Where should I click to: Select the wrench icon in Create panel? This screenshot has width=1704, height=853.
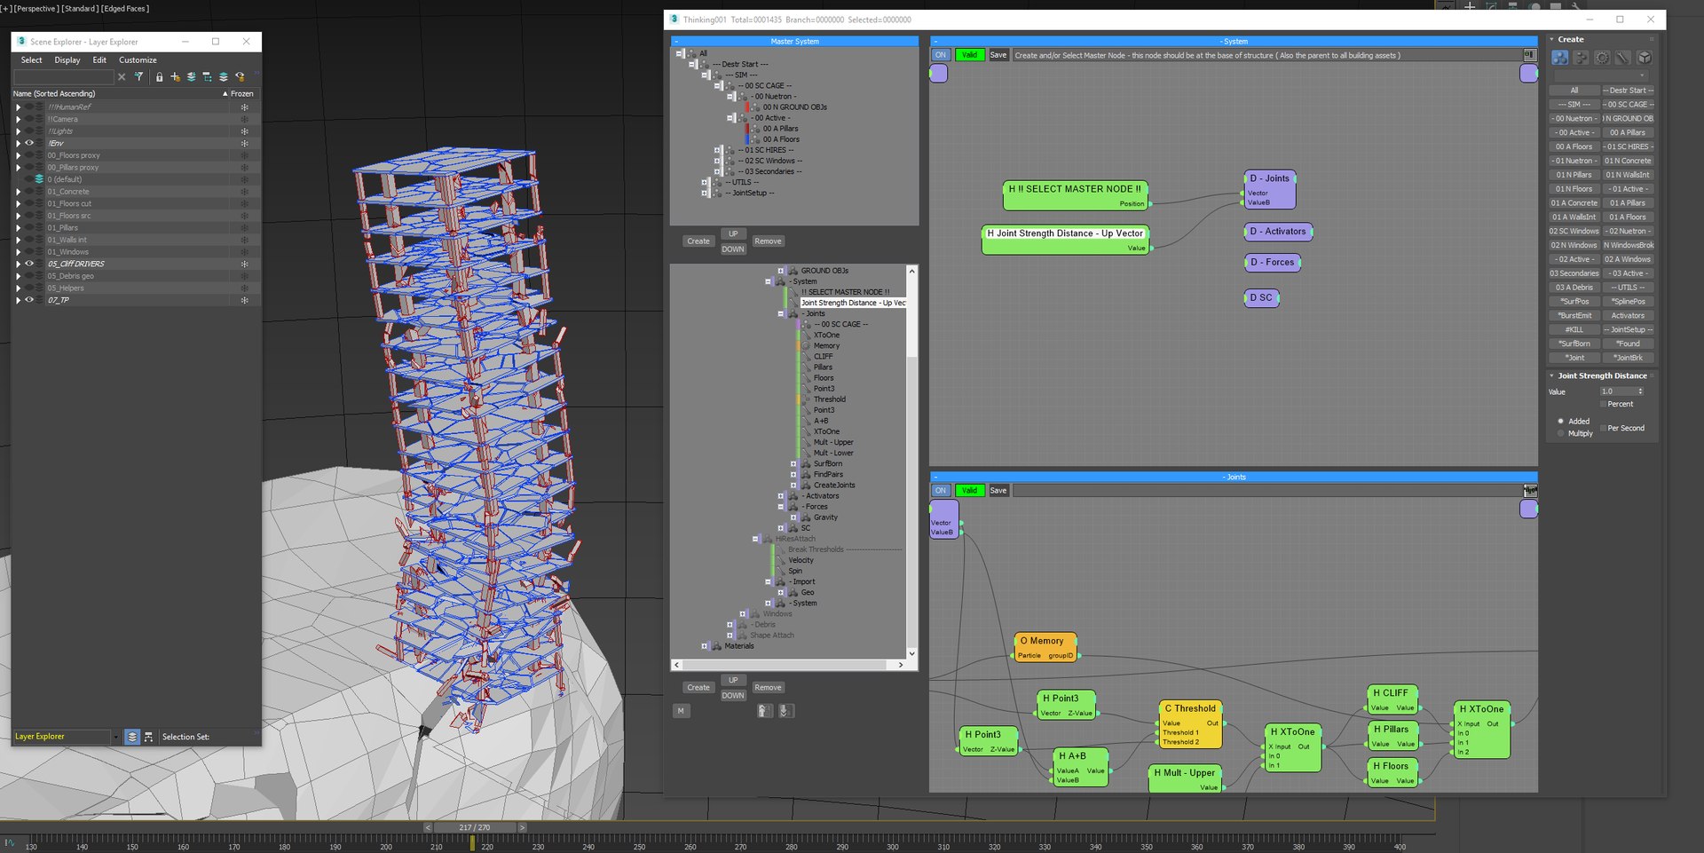click(1623, 58)
